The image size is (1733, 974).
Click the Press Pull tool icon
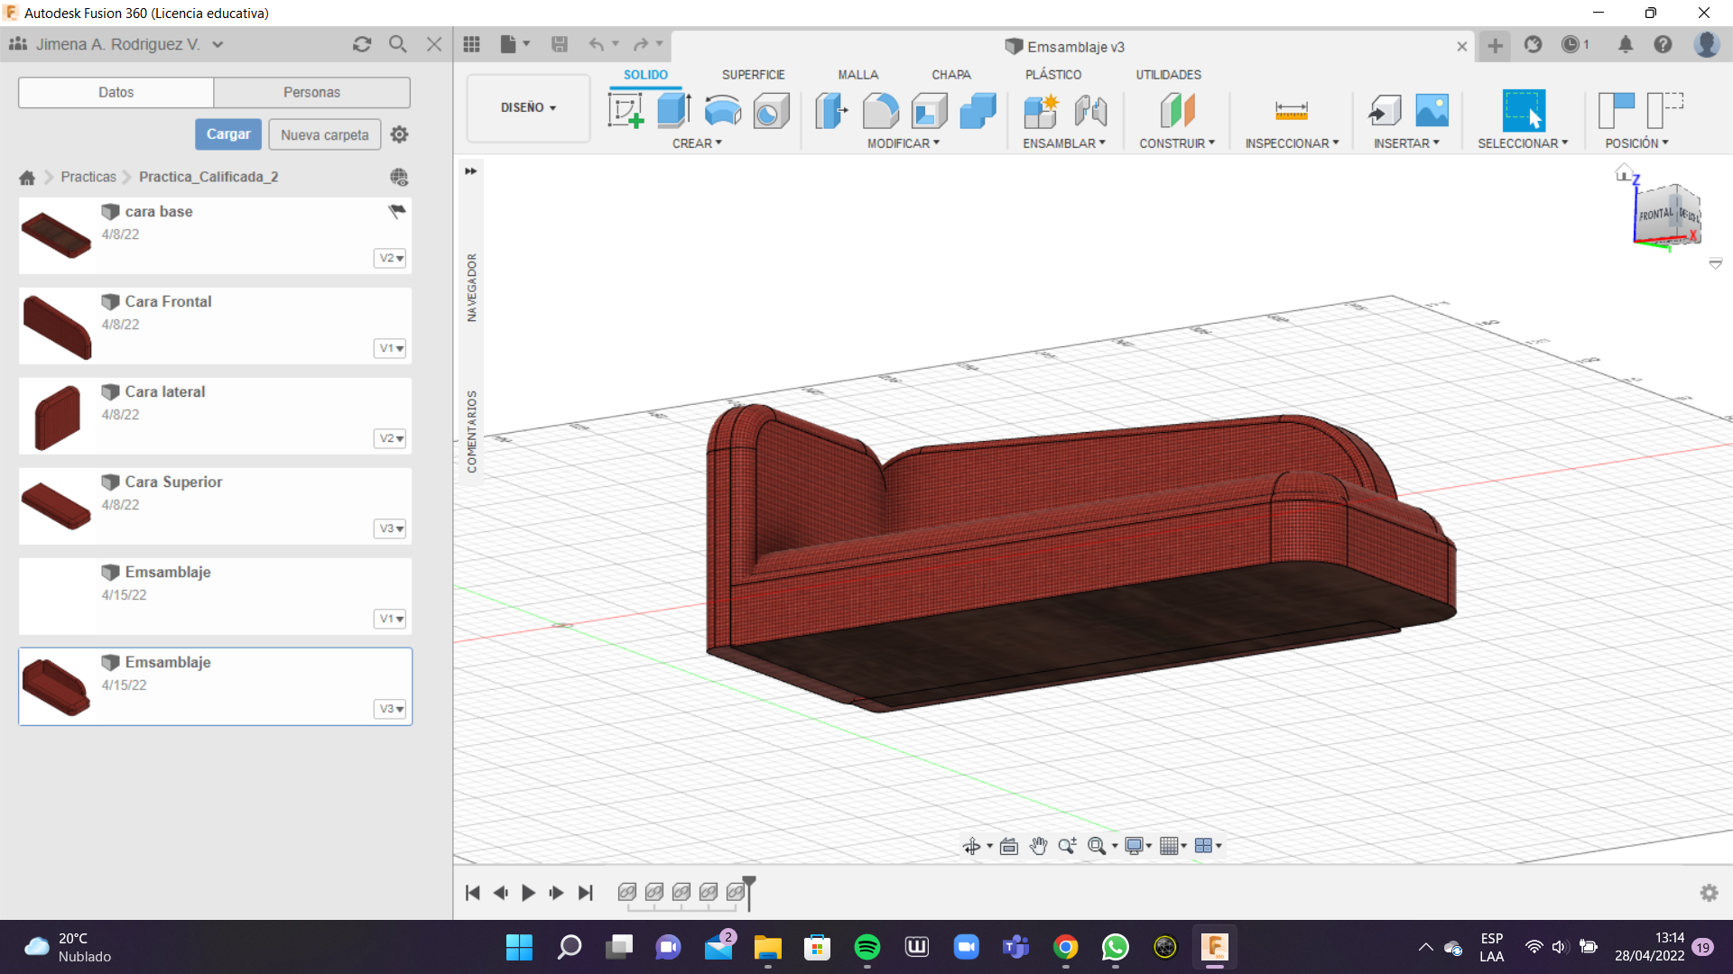831,111
